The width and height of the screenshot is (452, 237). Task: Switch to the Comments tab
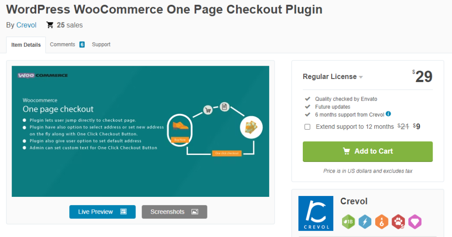coord(62,45)
